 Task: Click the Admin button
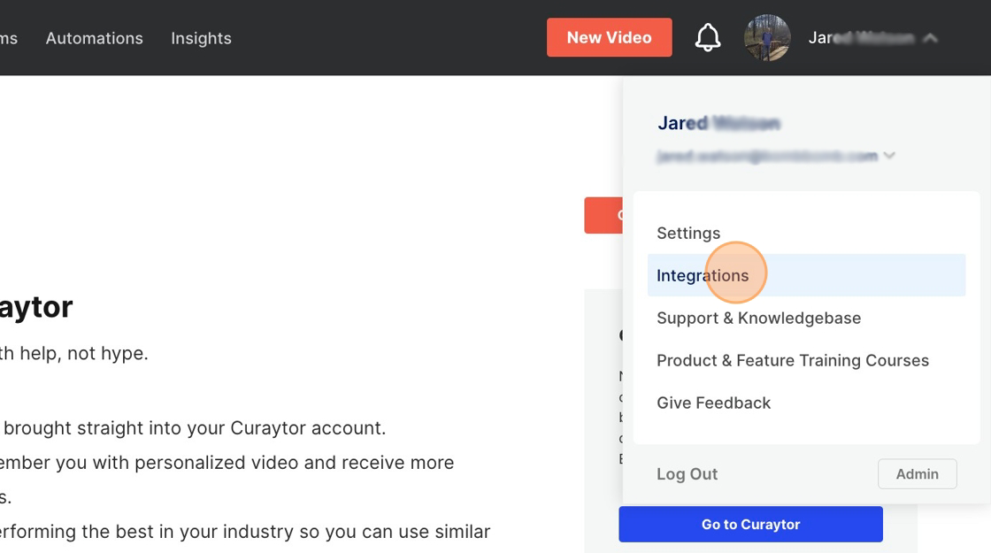917,473
